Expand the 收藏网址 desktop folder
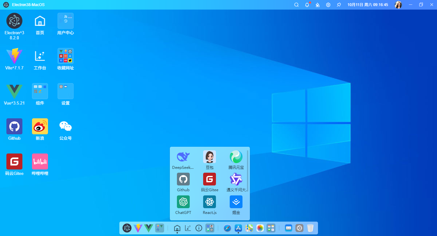437x236 pixels. (66, 56)
